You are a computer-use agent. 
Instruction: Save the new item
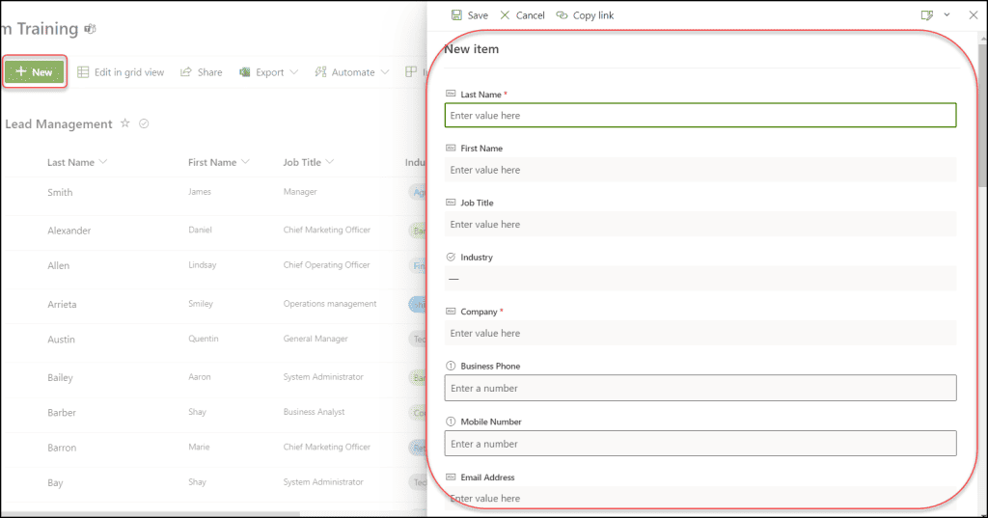[x=470, y=15]
